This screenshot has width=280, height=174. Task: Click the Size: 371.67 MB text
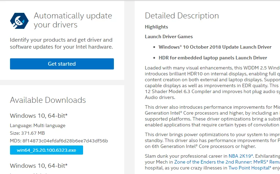click(27, 133)
